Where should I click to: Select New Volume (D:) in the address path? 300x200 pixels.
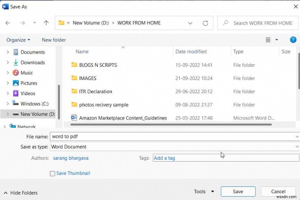click(x=91, y=23)
